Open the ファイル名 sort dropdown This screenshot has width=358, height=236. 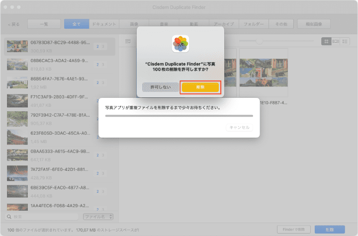[98, 217]
